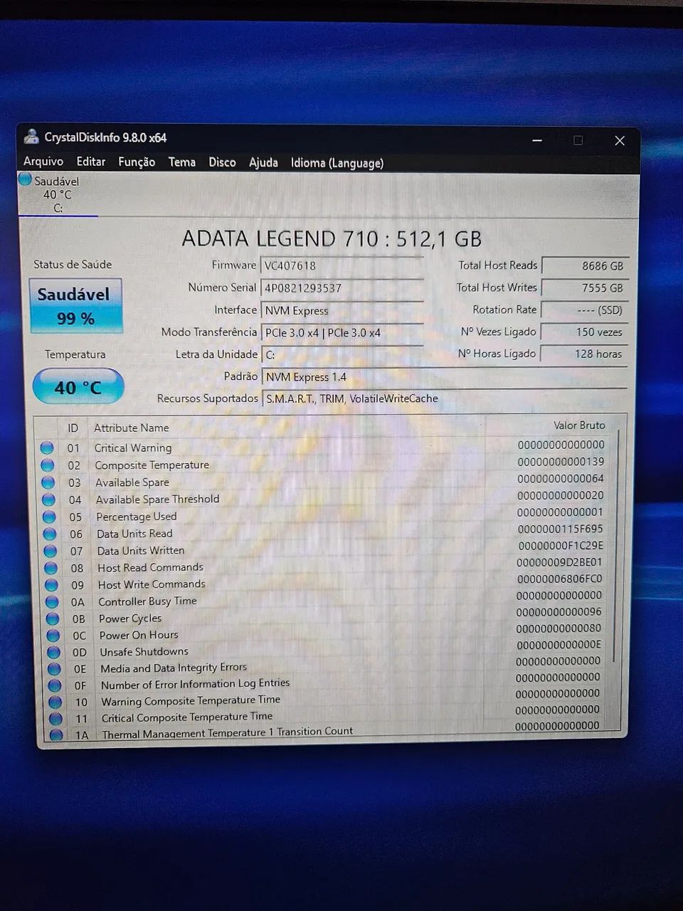Click the CrystalDiskInfo title bar app icon

click(x=31, y=137)
